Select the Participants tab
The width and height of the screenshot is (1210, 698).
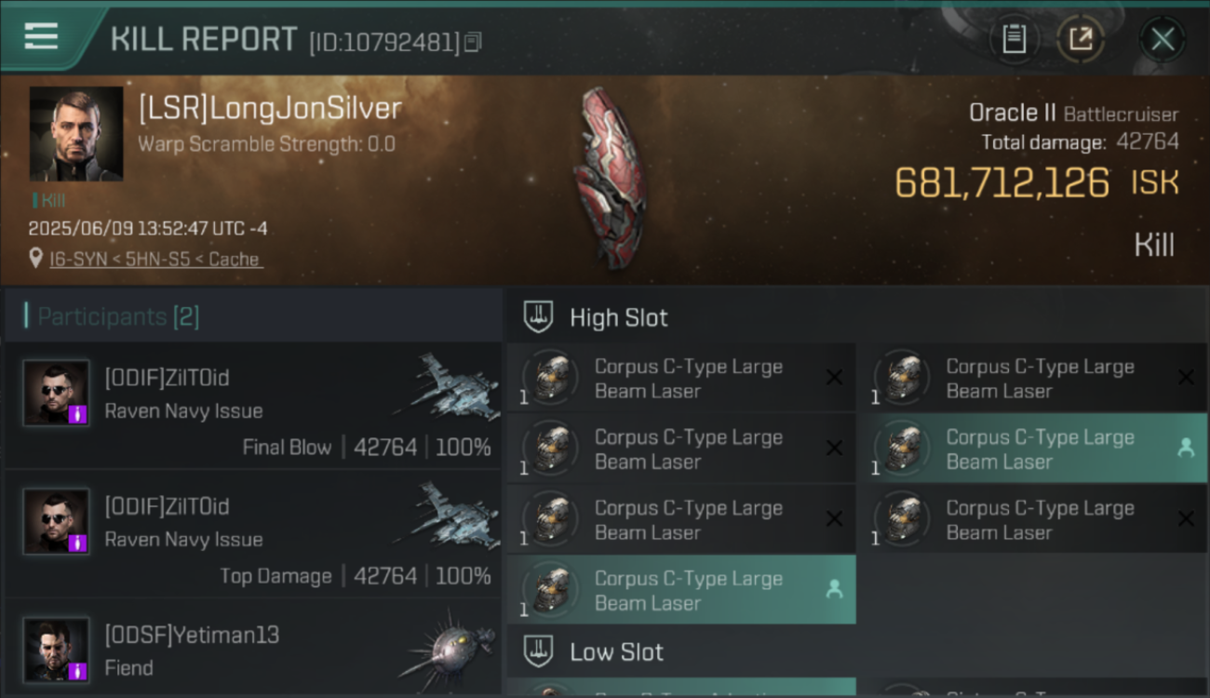coord(118,316)
